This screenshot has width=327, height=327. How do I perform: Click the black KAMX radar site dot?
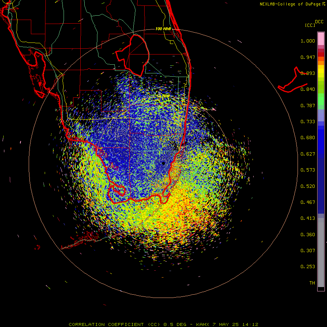[x=163, y=163]
